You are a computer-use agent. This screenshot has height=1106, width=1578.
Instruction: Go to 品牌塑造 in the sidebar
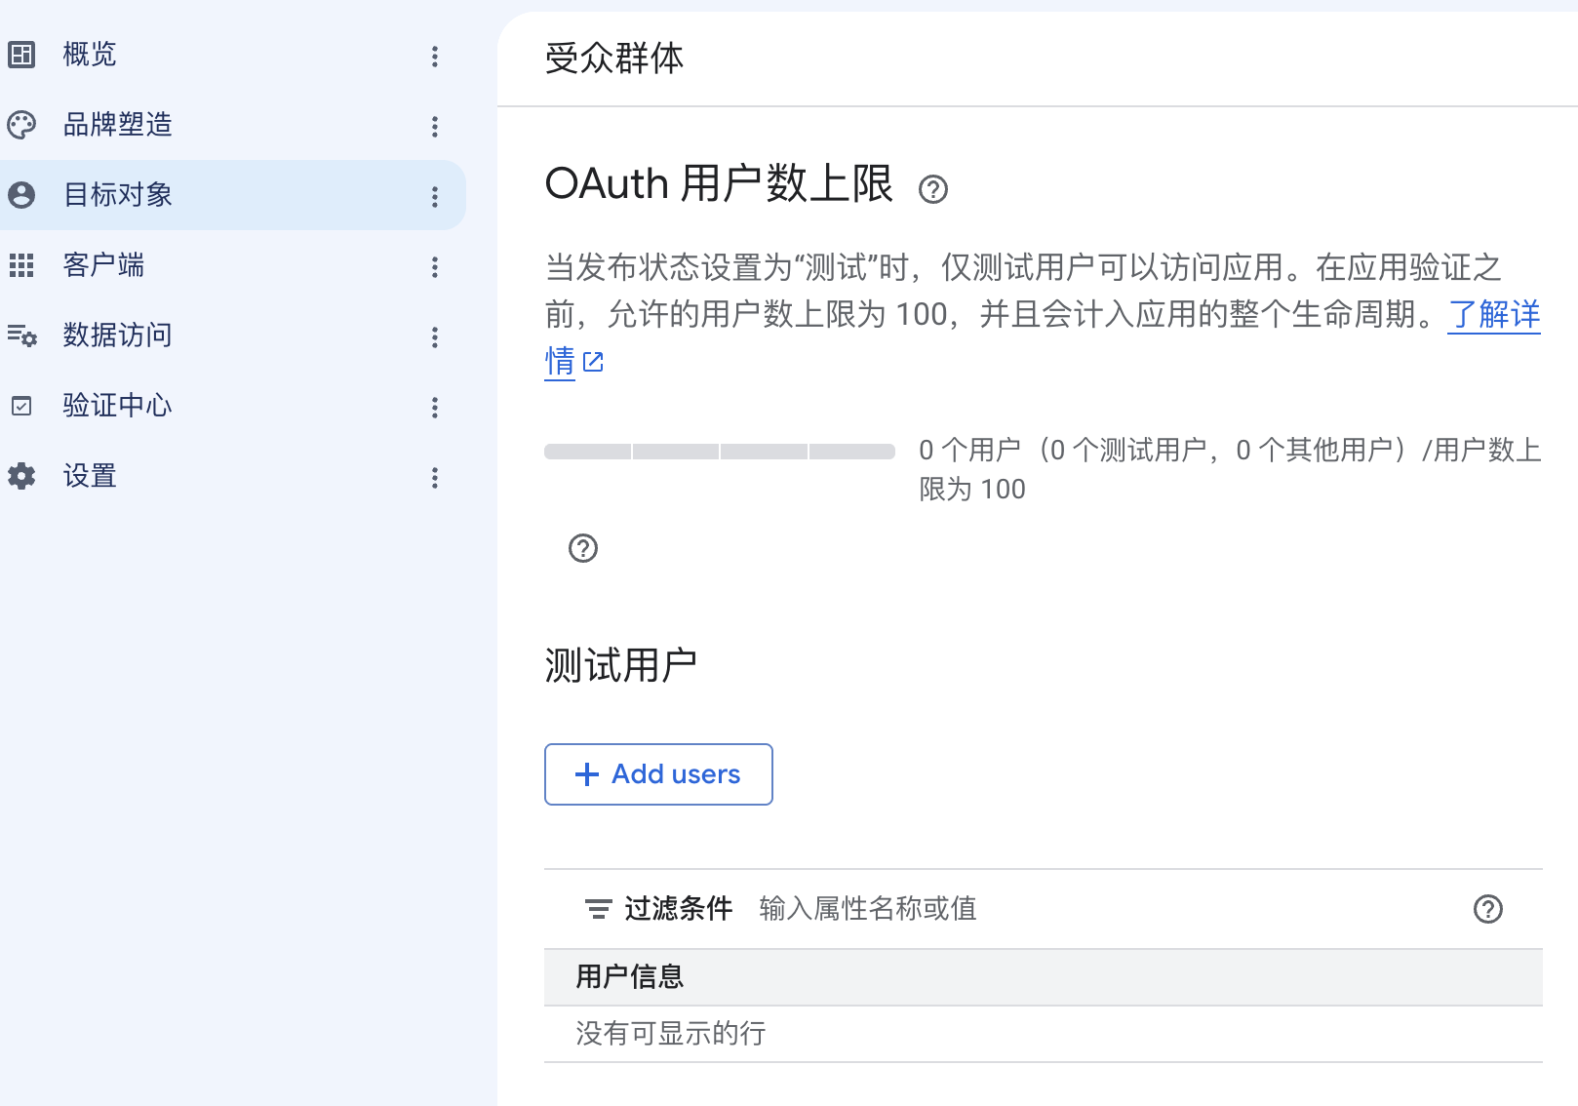[x=233, y=125]
